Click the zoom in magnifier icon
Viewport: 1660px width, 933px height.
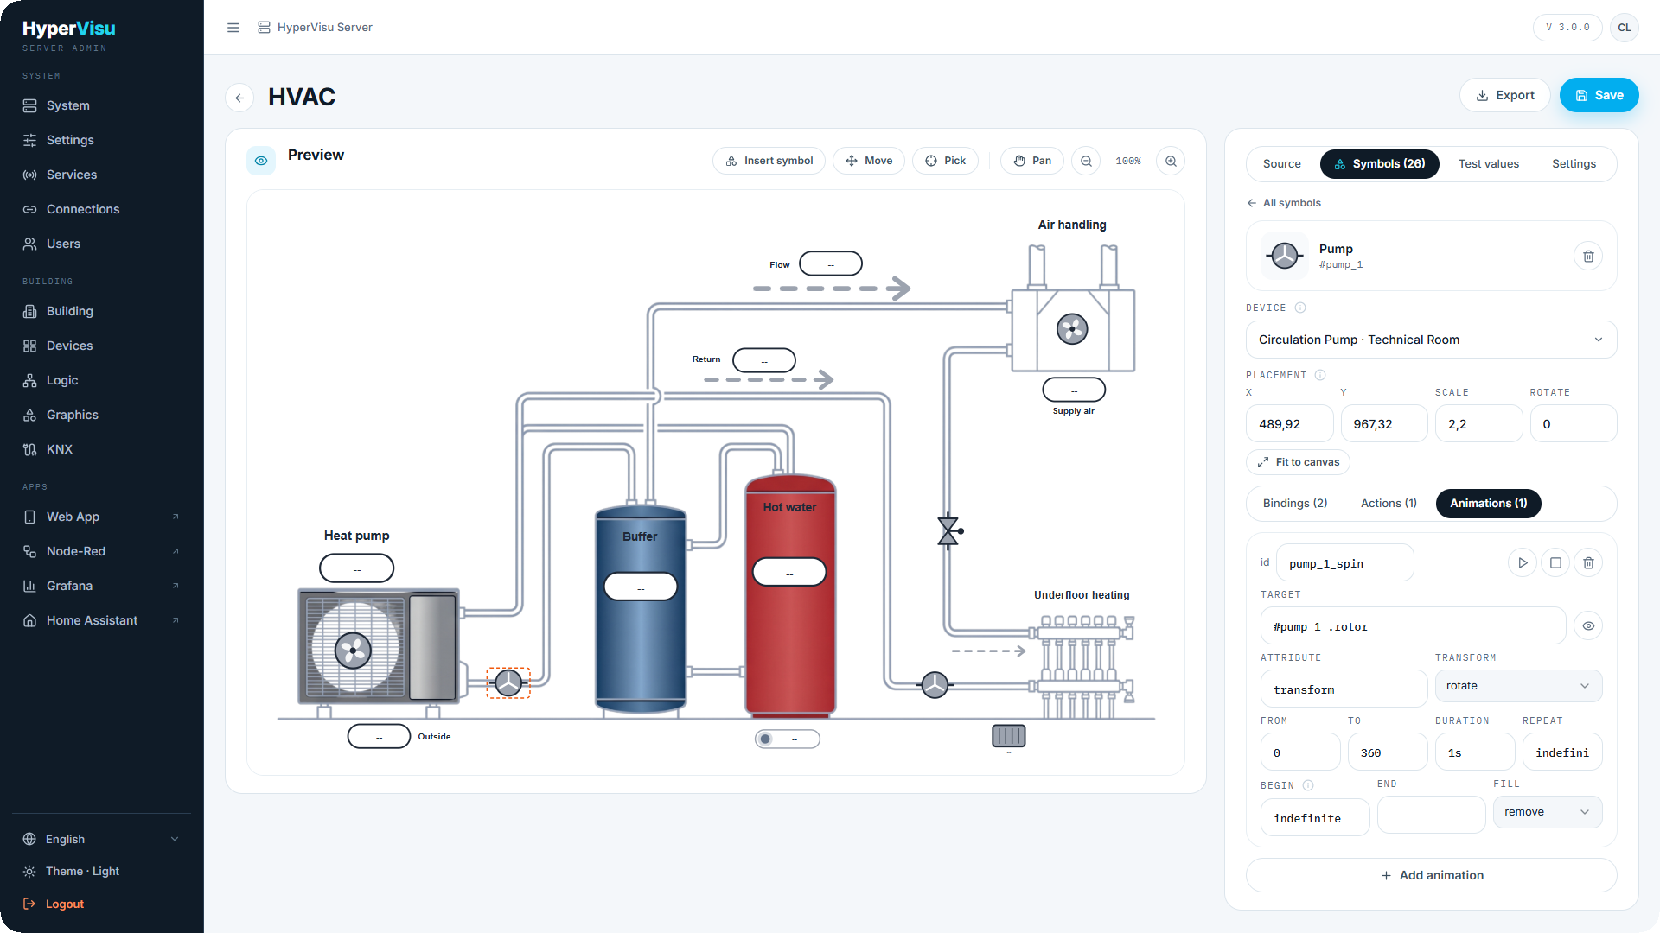[x=1171, y=161]
